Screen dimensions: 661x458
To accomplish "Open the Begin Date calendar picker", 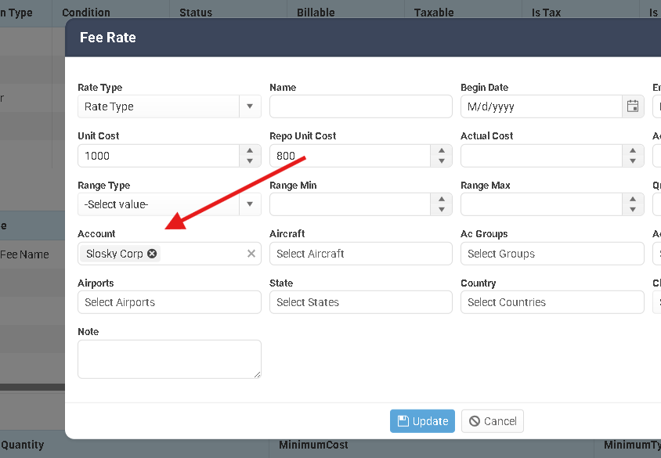I will (633, 106).
